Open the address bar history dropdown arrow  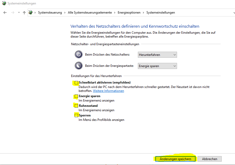234,13
